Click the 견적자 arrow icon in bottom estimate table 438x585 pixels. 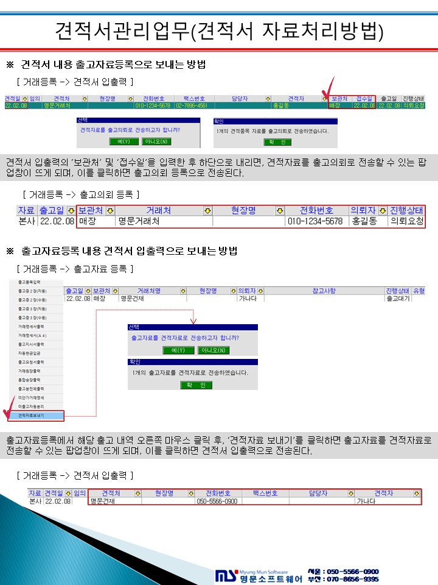point(416,493)
